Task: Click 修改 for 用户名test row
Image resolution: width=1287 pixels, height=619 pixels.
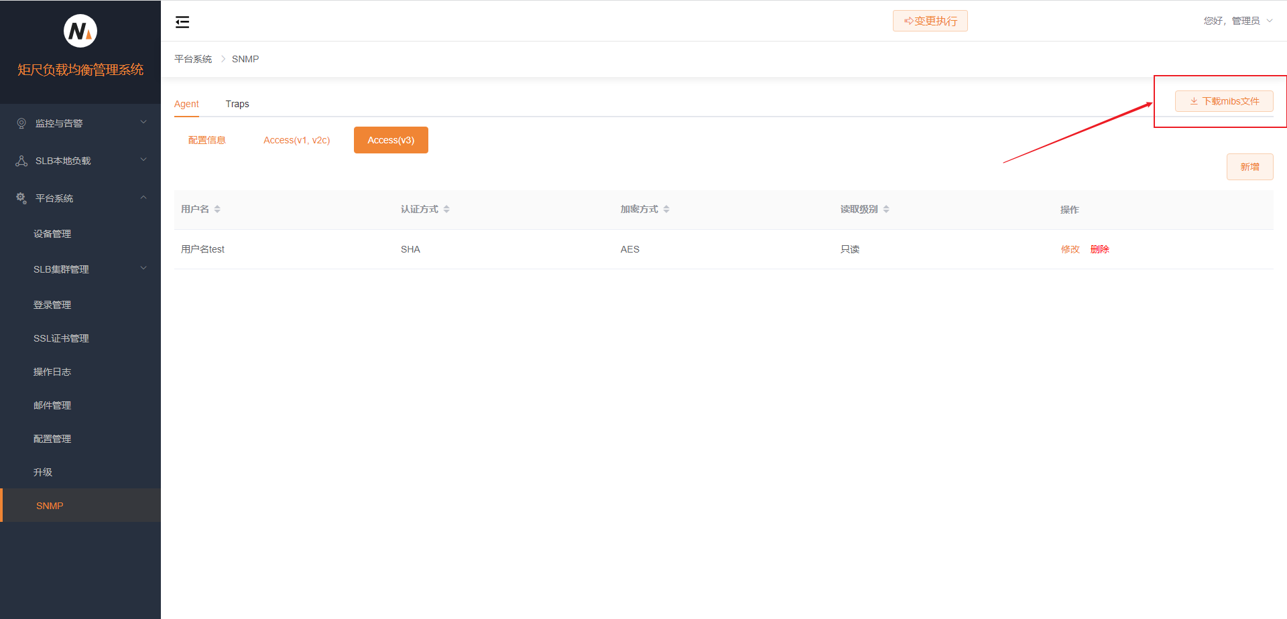Action: point(1070,249)
